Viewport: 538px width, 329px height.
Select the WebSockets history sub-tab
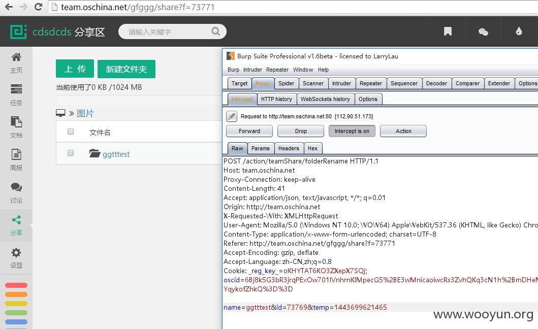(x=325, y=99)
